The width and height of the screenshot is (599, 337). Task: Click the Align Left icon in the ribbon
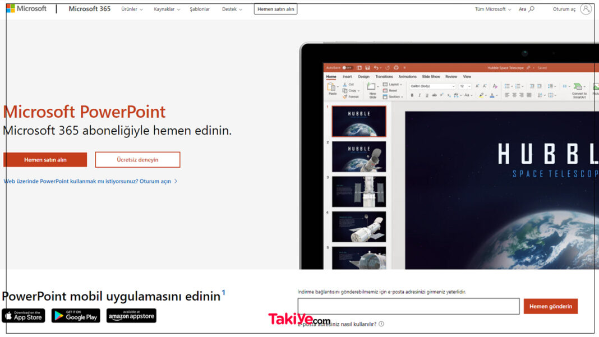click(x=507, y=95)
